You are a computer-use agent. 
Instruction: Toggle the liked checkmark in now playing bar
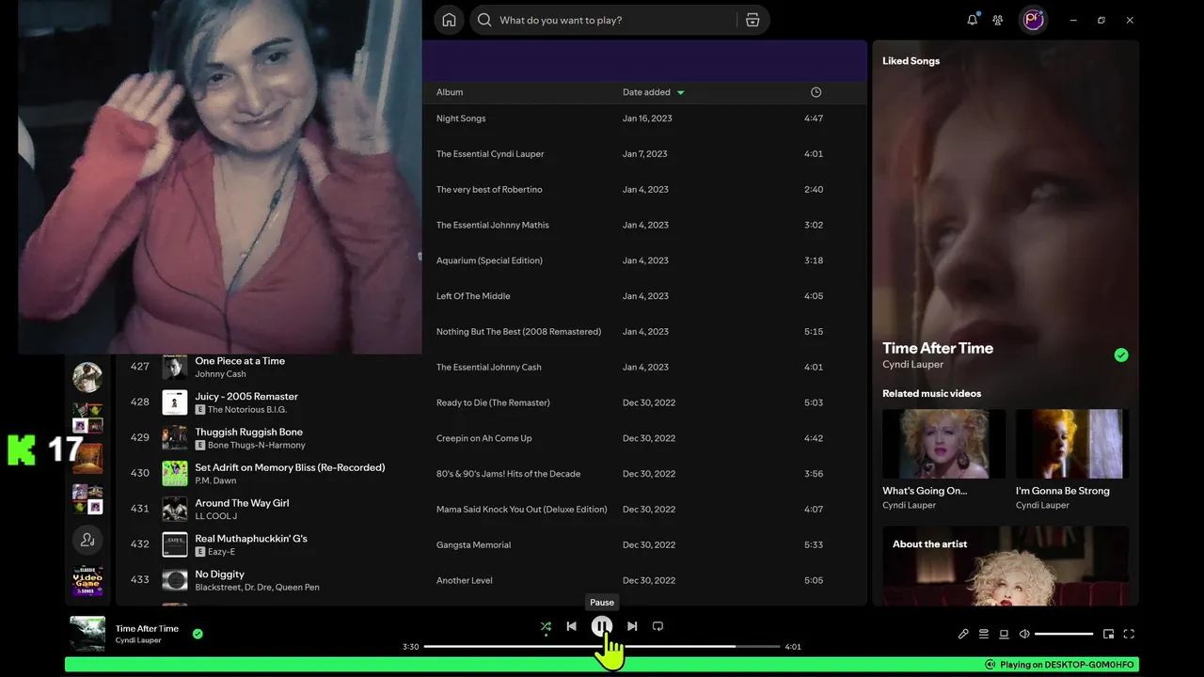(198, 634)
